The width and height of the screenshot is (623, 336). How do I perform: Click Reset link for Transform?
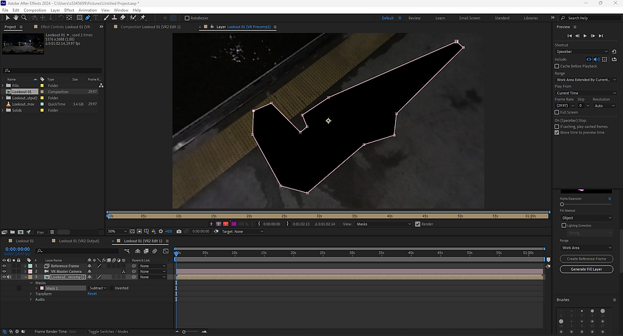pos(92,294)
